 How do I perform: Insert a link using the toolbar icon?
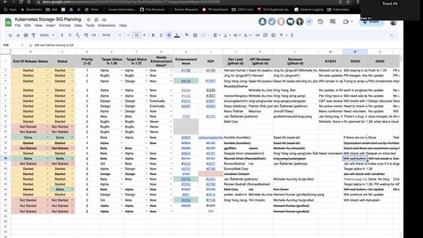(x=258, y=35)
